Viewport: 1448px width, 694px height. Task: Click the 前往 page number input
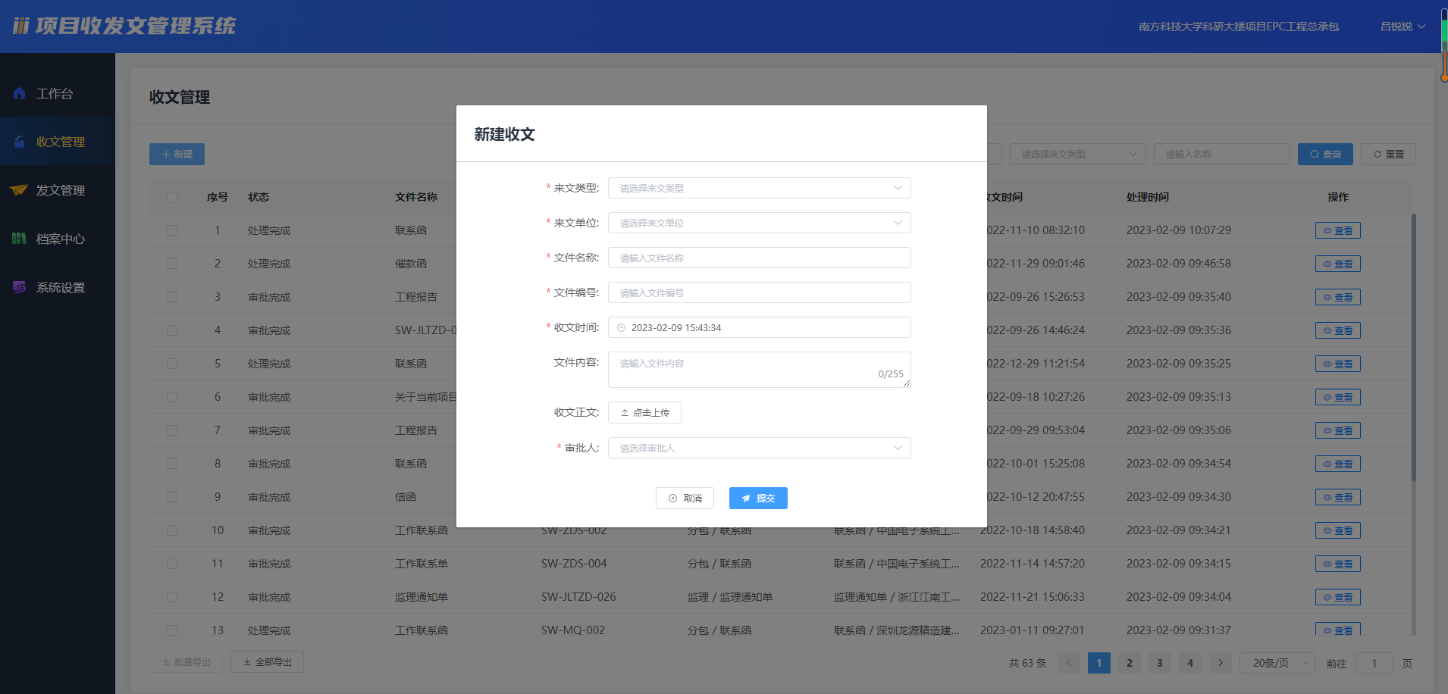click(1374, 663)
